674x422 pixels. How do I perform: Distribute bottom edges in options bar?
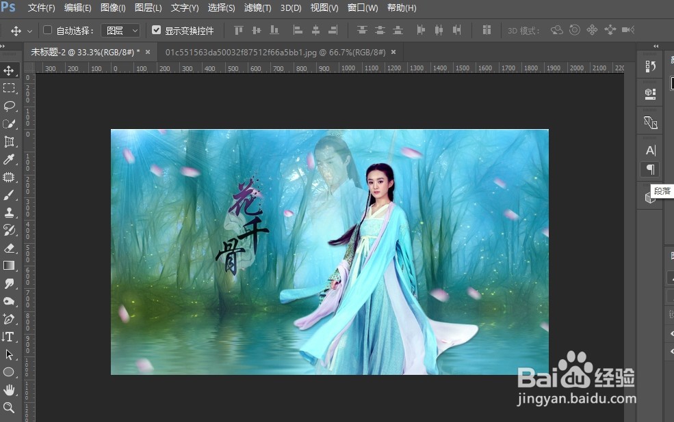(x=398, y=30)
